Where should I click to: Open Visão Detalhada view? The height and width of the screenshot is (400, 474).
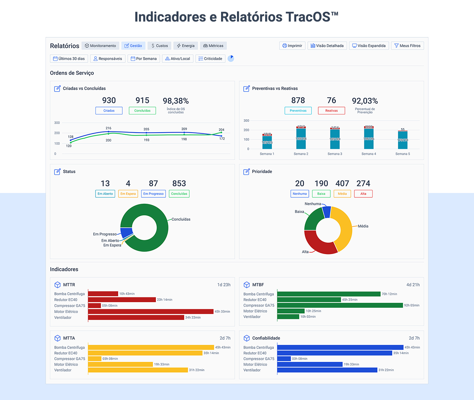point(327,46)
